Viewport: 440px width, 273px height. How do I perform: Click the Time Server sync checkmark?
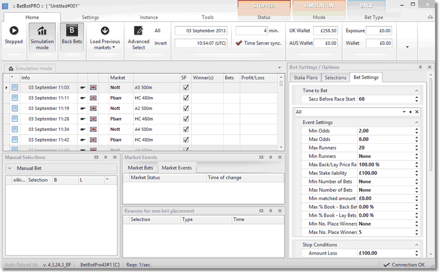(239, 43)
